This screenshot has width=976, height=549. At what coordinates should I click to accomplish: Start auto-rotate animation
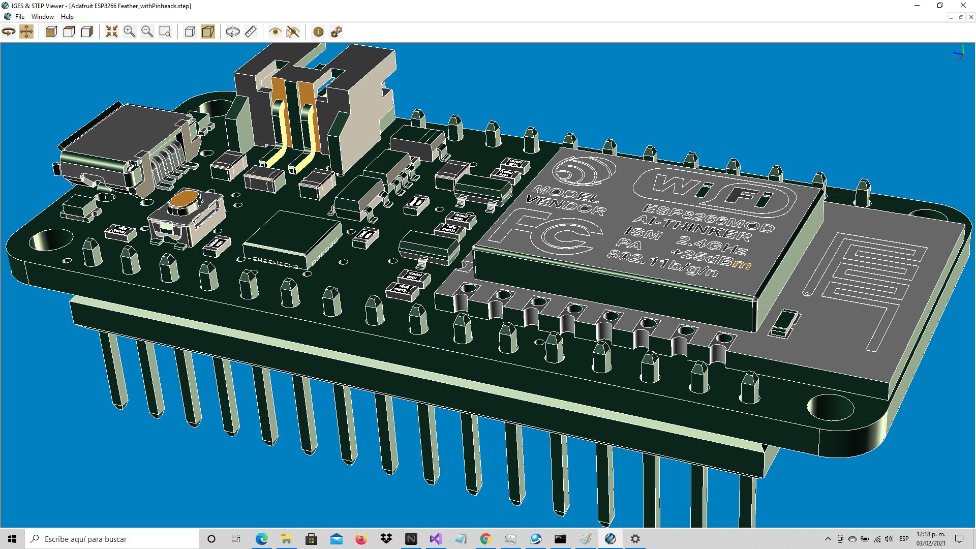(232, 32)
